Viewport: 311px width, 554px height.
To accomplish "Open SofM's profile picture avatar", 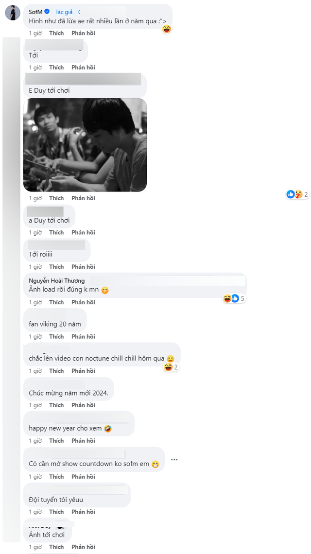I will click(12, 12).
